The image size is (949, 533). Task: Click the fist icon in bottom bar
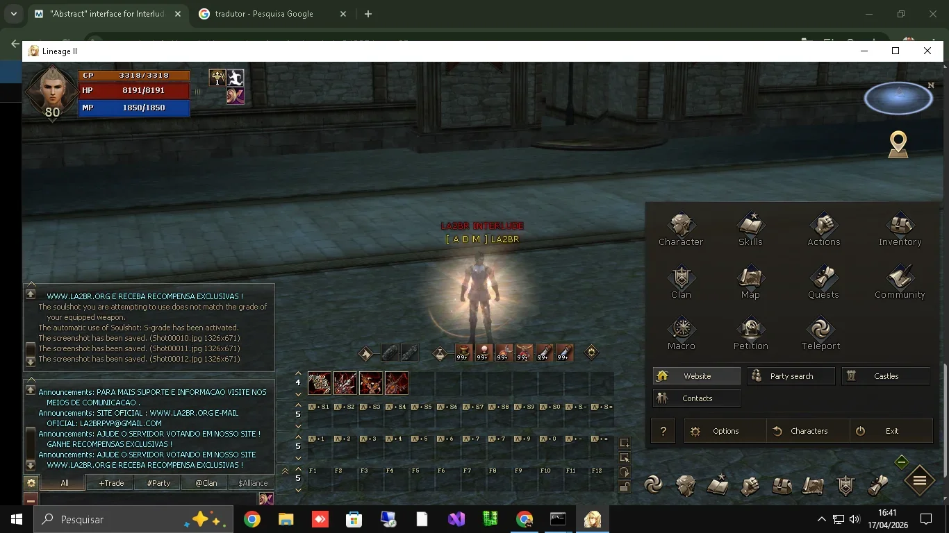pyautogui.click(x=750, y=485)
